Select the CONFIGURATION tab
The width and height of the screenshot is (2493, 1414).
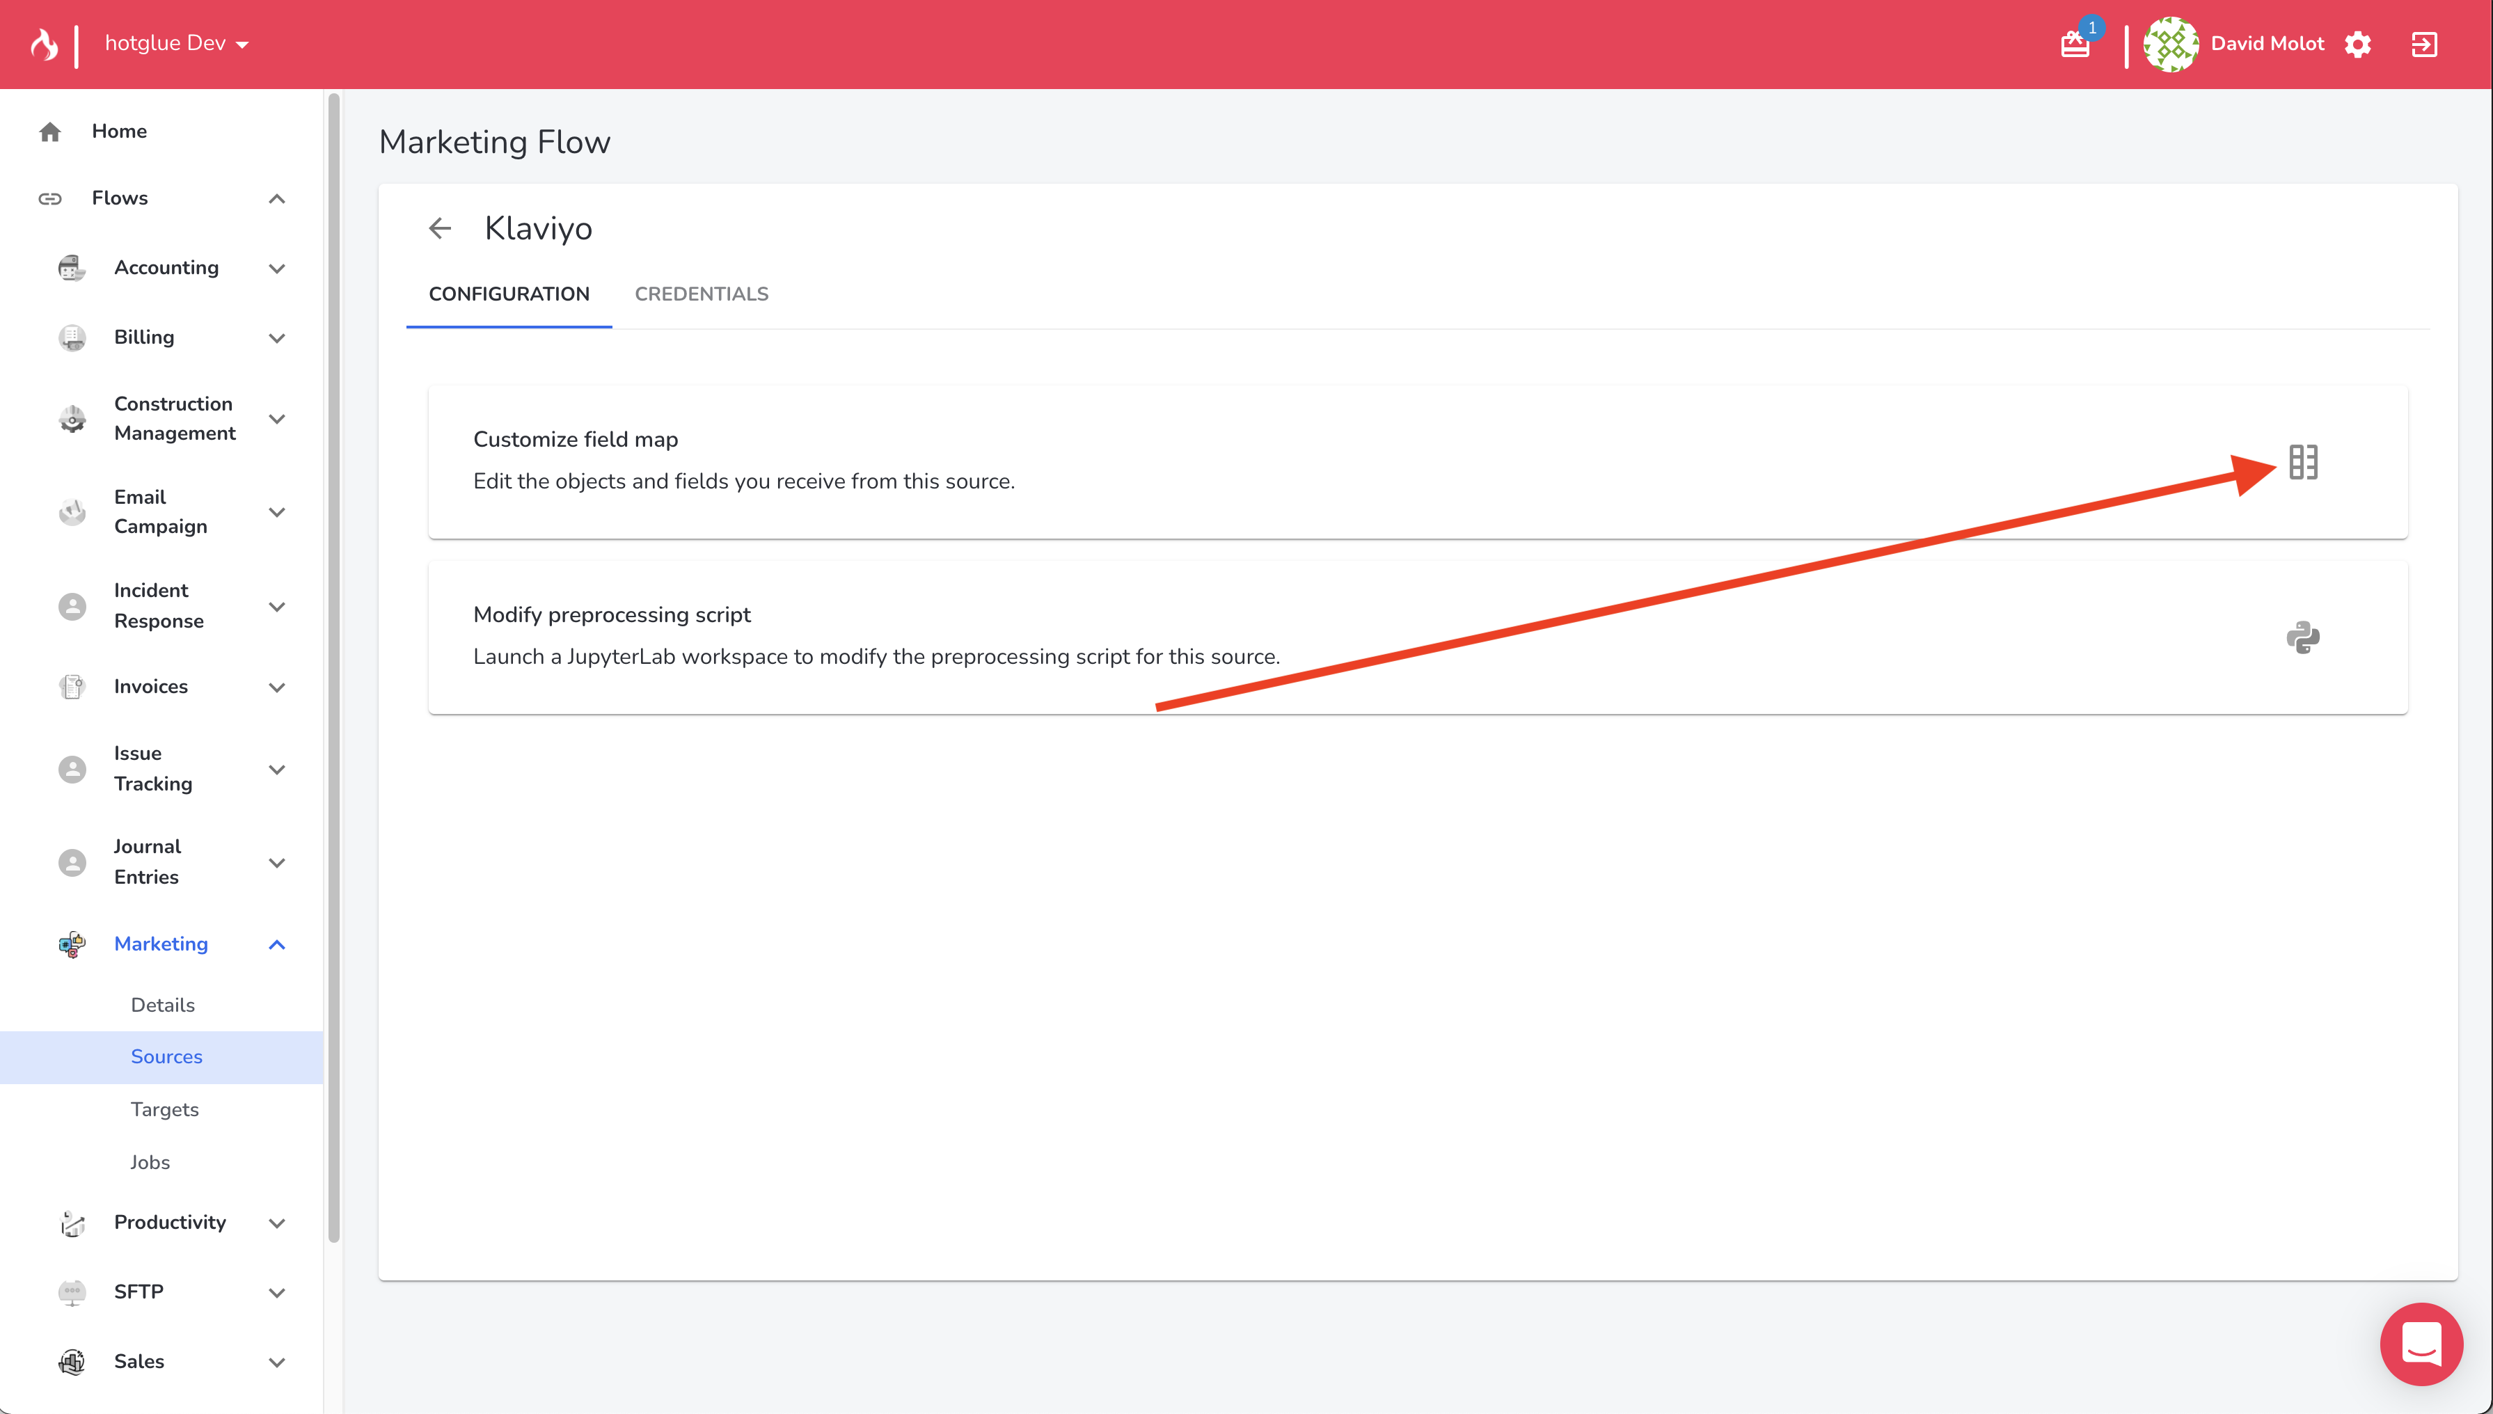509,294
